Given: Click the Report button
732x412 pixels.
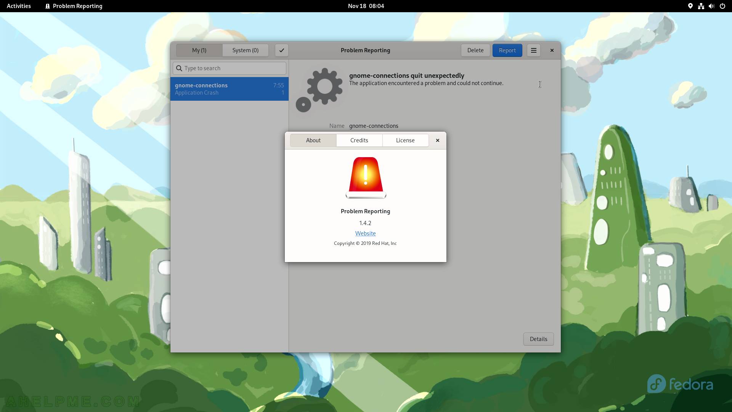Looking at the screenshot, I should coord(507,50).
